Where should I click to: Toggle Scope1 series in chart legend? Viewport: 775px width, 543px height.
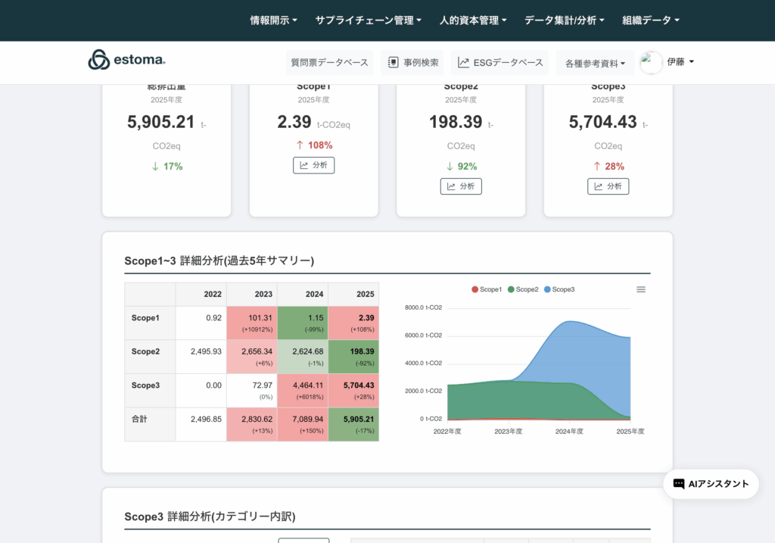(487, 289)
